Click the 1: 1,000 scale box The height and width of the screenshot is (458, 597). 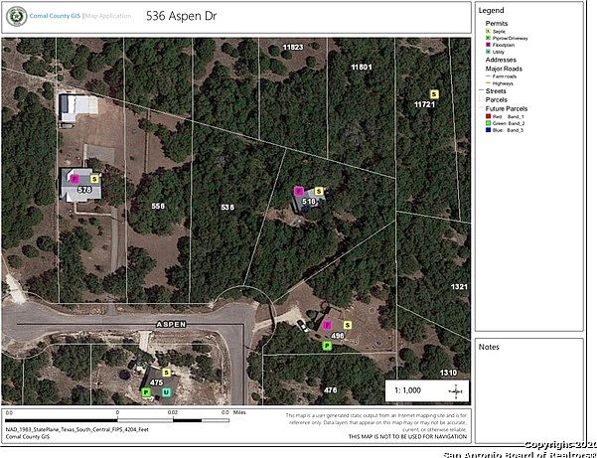tap(427, 390)
